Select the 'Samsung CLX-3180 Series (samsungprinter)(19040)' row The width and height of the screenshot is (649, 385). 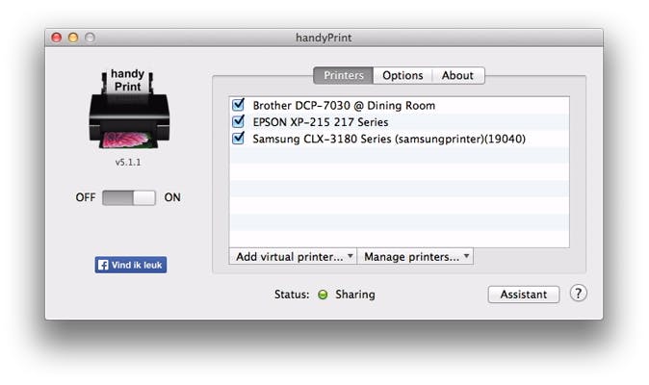(x=400, y=139)
